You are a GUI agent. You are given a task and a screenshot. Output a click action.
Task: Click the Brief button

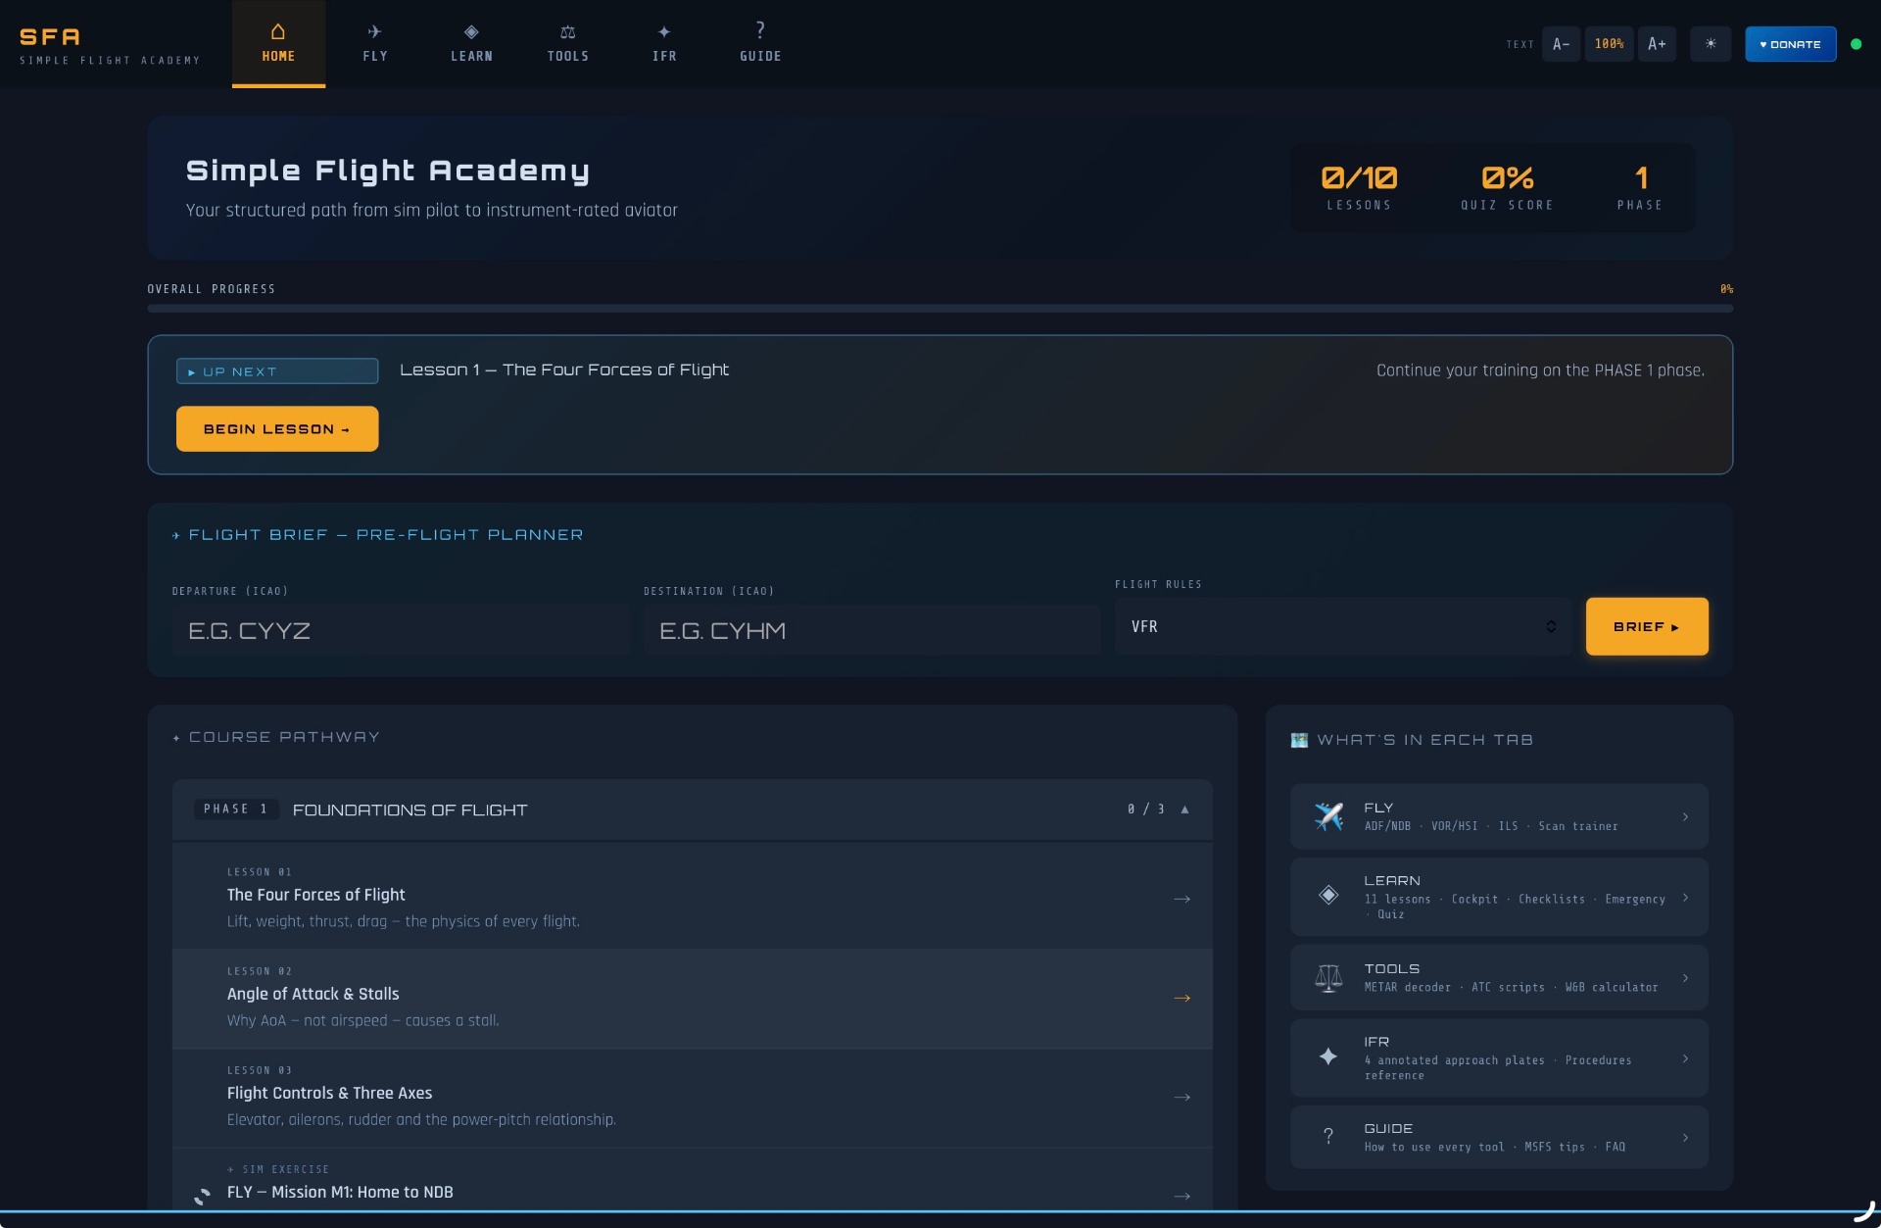pyautogui.click(x=1647, y=626)
